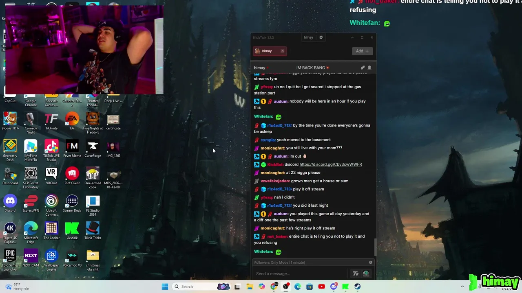Open Counter-Strike 2 desktop icon
The width and height of the screenshot is (522, 293).
coord(72,98)
